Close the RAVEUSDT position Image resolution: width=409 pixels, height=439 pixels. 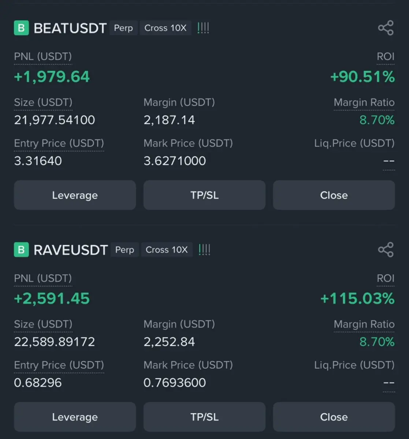point(334,417)
